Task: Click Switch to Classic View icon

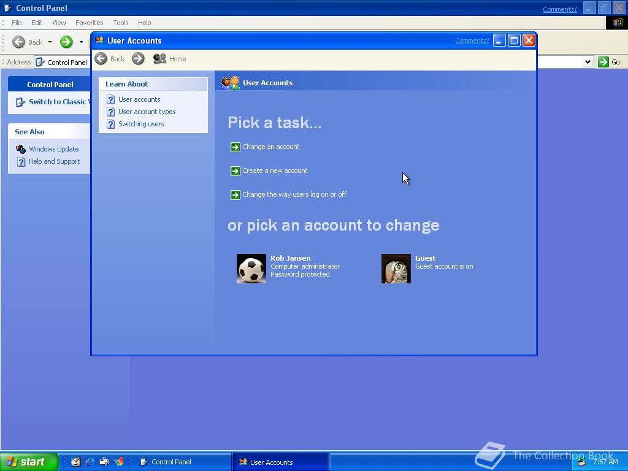Action: click(x=20, y=102)
